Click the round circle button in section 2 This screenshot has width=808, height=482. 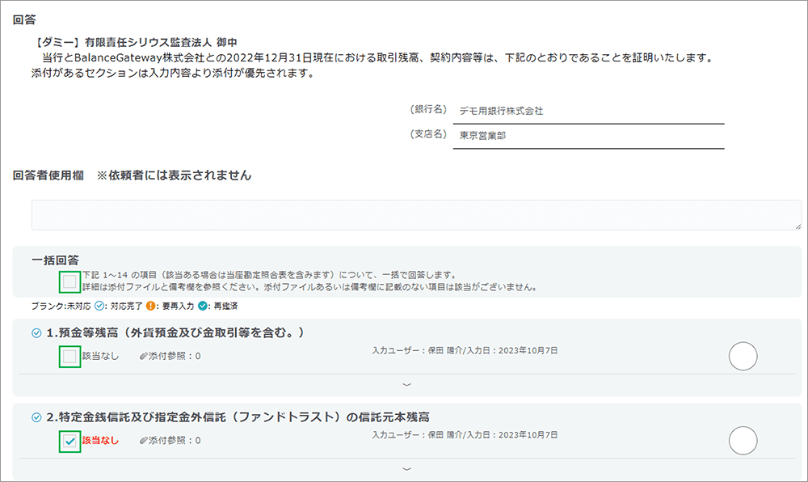(743, 441)
